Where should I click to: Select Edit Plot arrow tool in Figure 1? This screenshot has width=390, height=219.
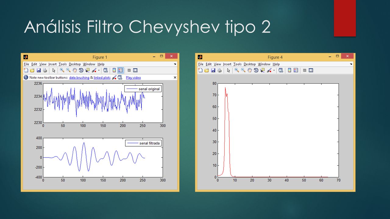click(54, 70)
